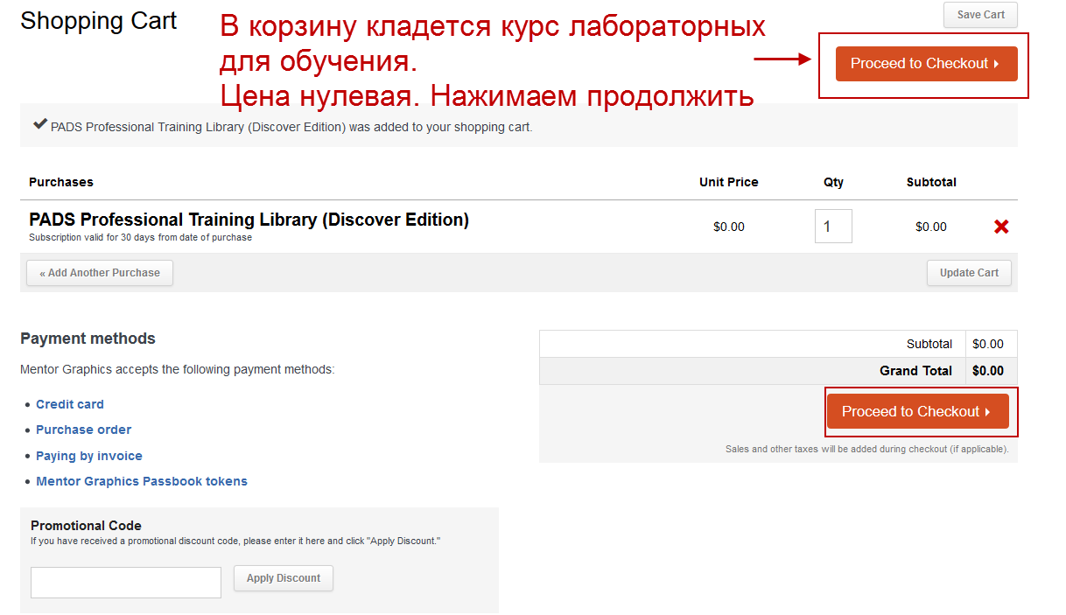The height and width of the screenshot is (615, 1066).
Task: Click the Grand Total label
Action: click(x=915, y=371)
